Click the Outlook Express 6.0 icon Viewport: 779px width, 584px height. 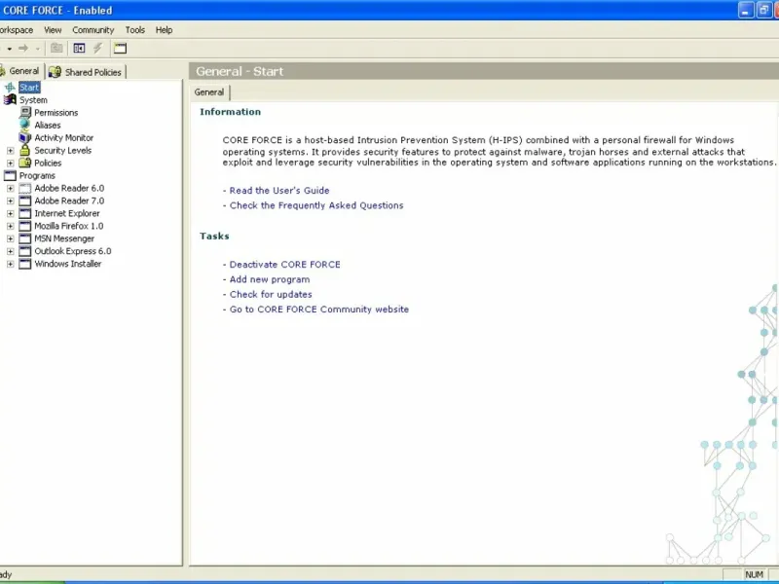[25, 251]
